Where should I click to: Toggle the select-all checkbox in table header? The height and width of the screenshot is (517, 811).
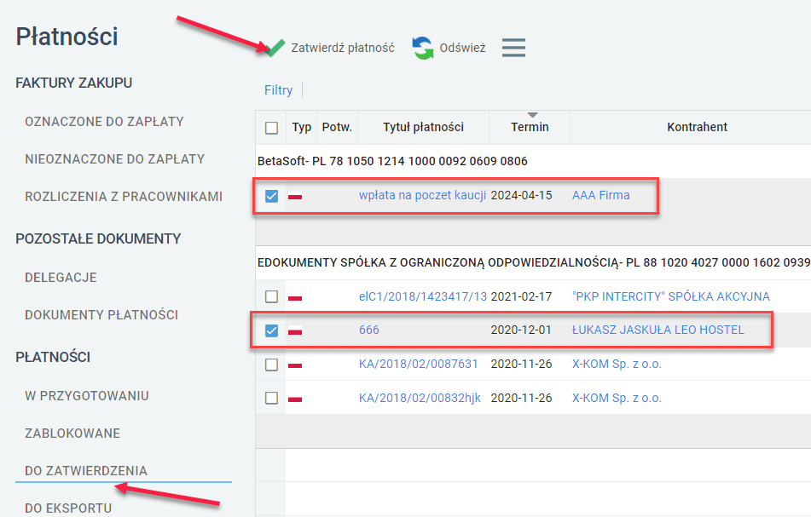coord(271,128)
